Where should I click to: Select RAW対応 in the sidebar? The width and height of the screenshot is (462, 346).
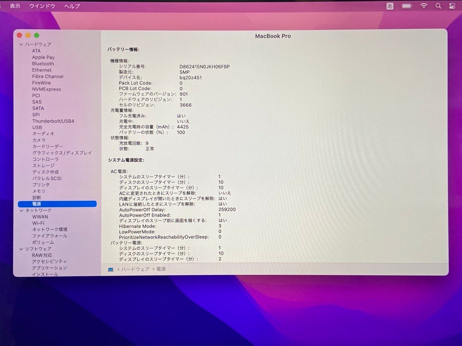(42, 255)
